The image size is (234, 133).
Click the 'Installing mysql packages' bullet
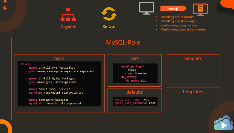pyautogui.click(x=179, y=21)
